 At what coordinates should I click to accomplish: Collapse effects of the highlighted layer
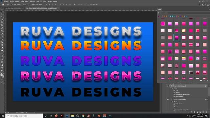[x=208, y=86]
